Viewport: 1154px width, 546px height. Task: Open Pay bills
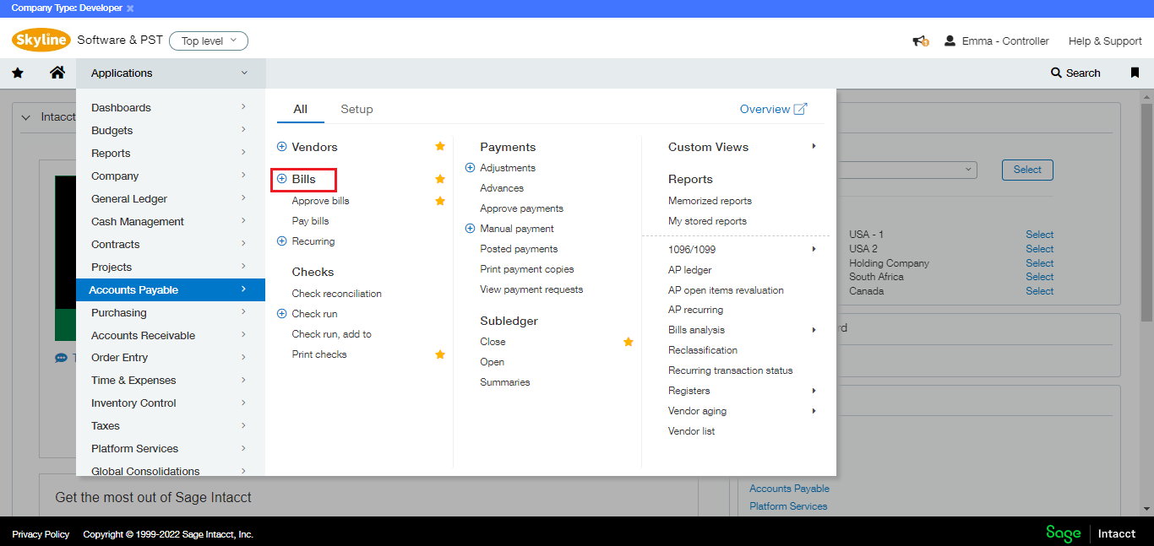click(310, 221)
